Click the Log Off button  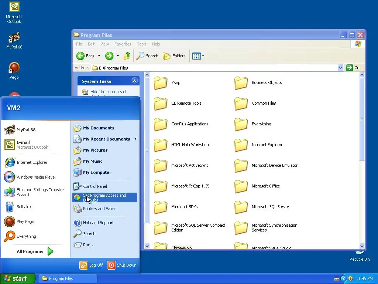(91, 265)
